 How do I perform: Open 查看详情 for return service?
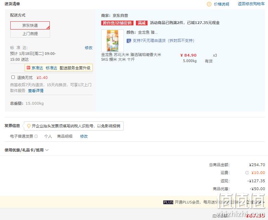tap(36, 91)
